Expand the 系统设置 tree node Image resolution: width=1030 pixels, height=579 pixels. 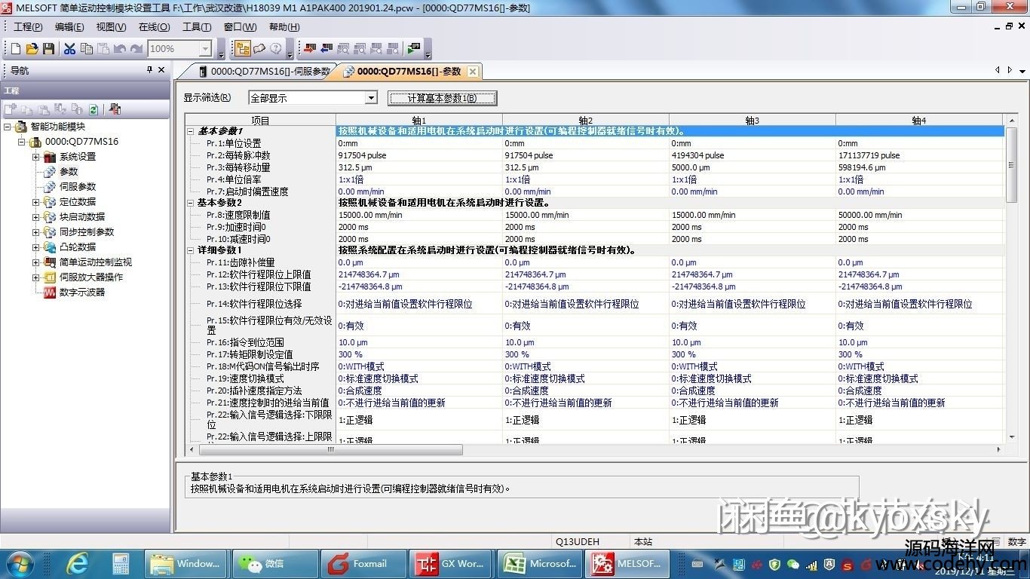[x=36, y=157]
